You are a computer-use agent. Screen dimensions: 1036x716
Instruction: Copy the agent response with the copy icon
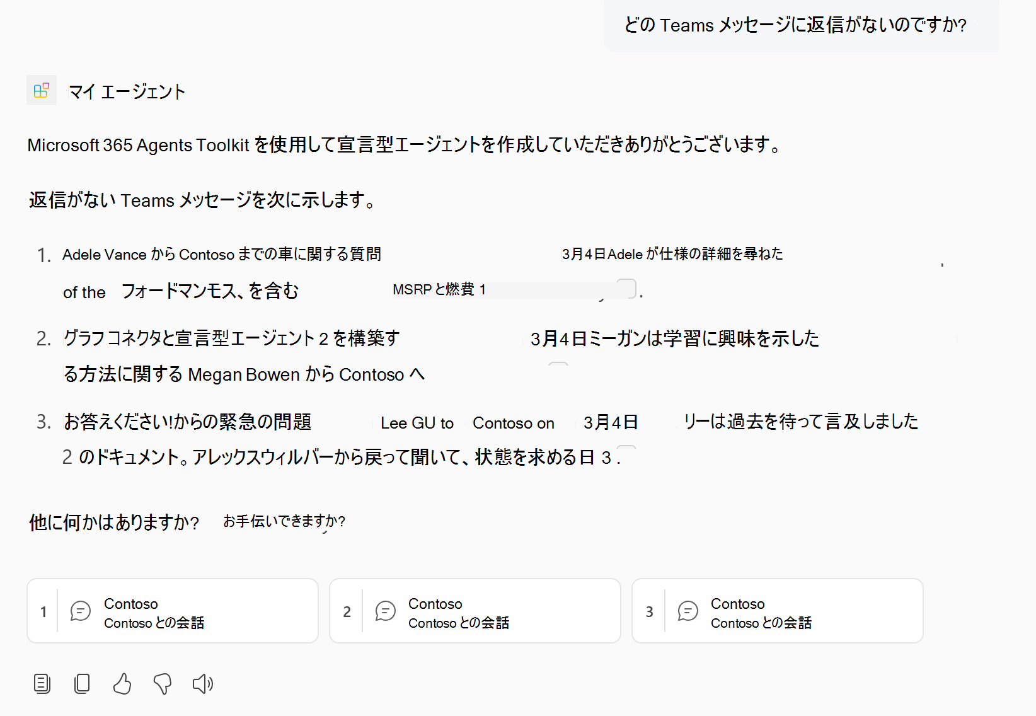click(x=82, y=683)
